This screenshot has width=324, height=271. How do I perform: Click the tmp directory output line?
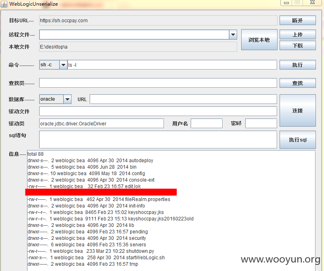click(x=83, y=264)
